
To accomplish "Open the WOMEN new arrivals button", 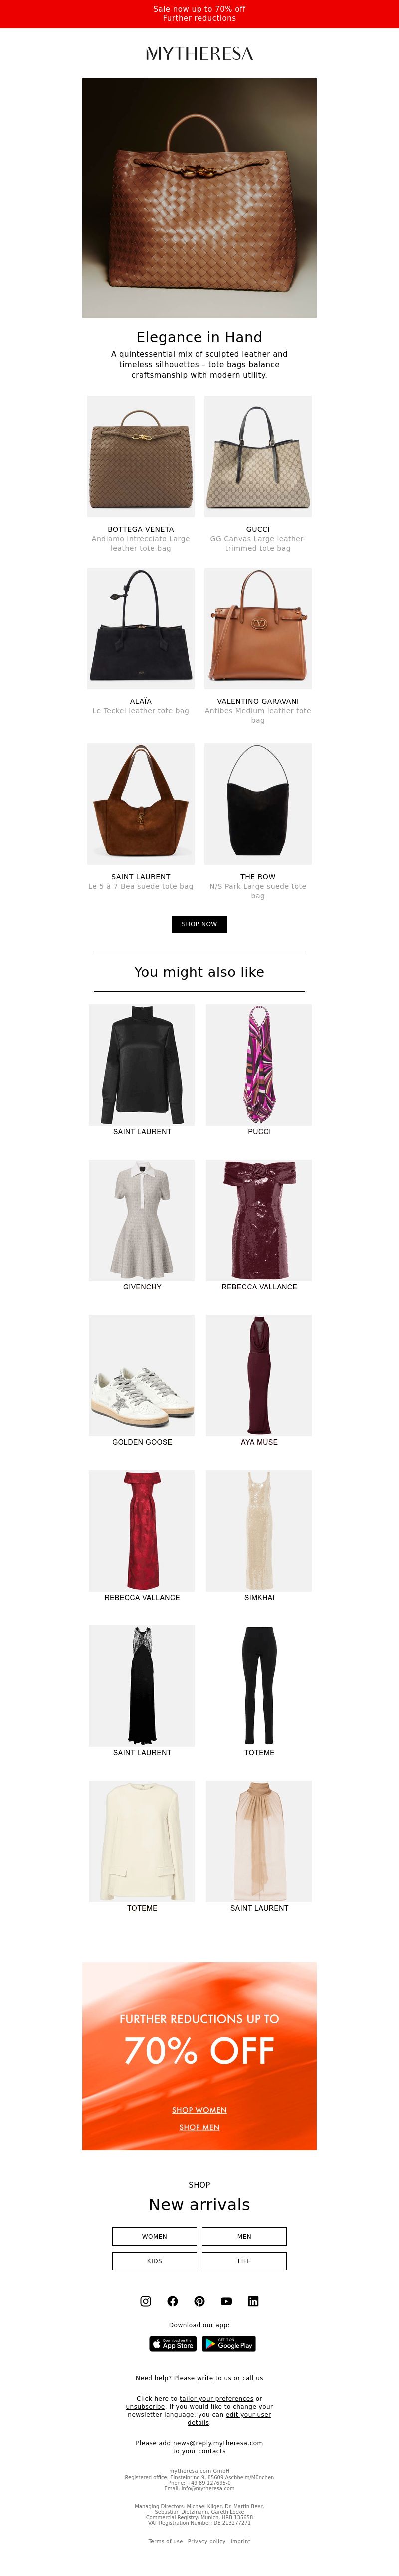I will [154, 2236].
